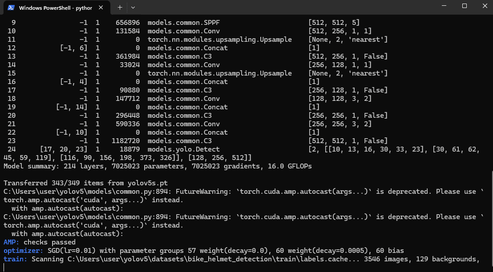This screenshot has width=493, height=272.
Task: Click the first common.py:894 FutureWarning path
Action: coord(87,192)
